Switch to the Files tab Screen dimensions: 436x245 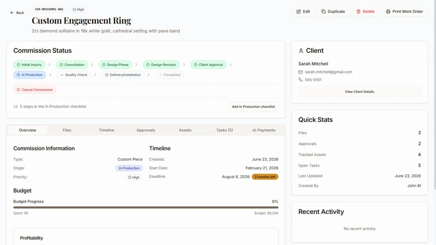tap(66, 130)
